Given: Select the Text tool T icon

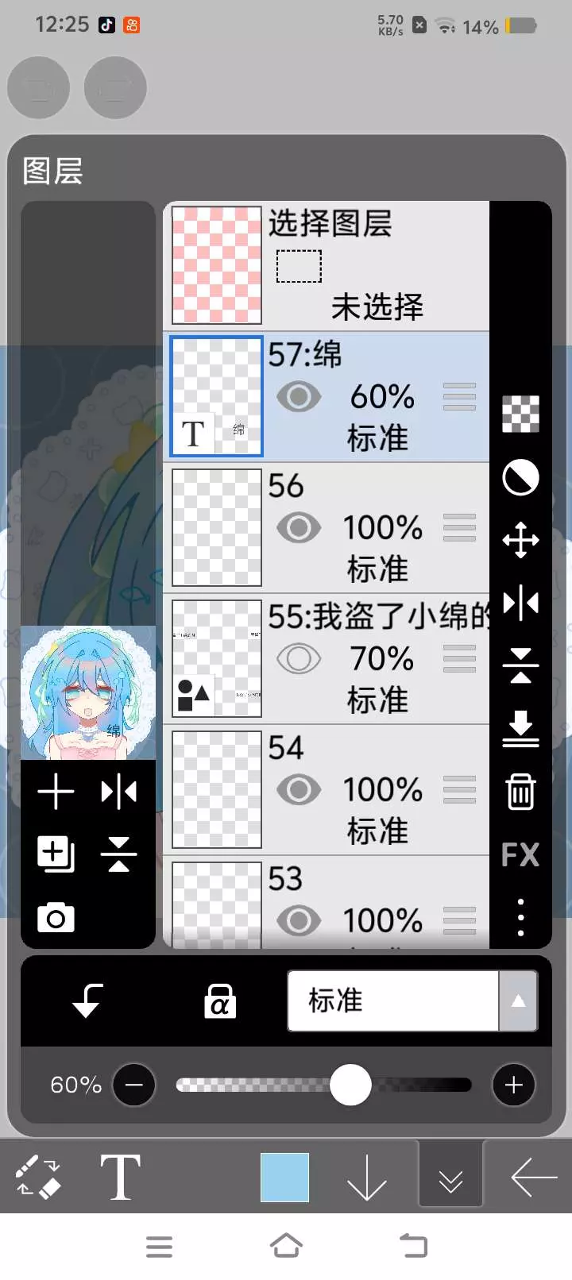Looking at the screenshot, I should coord(120,1176).
